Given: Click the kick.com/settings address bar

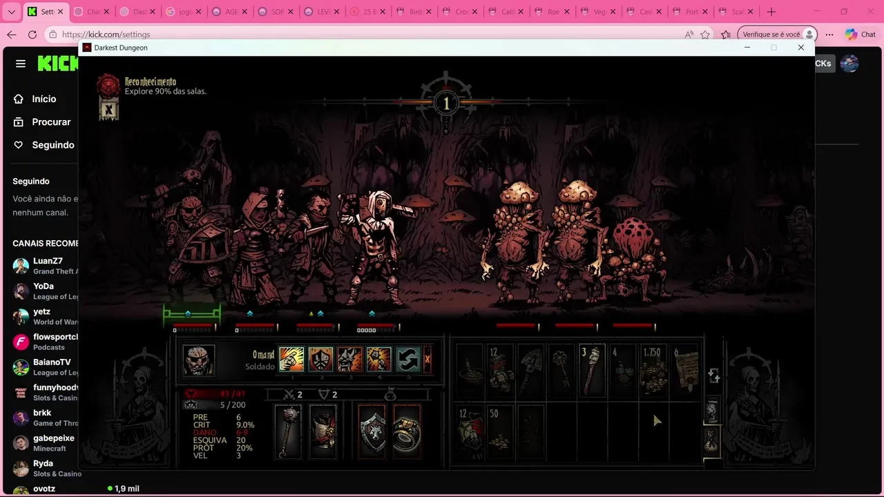Looking at the screenshot, I should pos(106,35).
